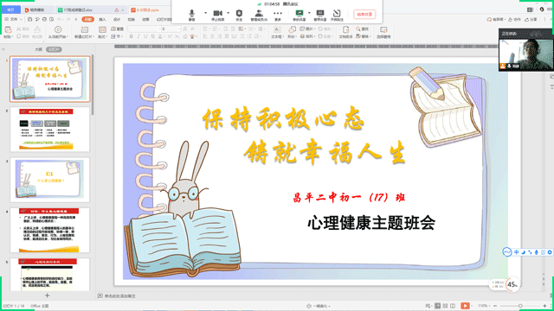
Task: Open the zoom percentage dropdown
Action: (483, 306)
